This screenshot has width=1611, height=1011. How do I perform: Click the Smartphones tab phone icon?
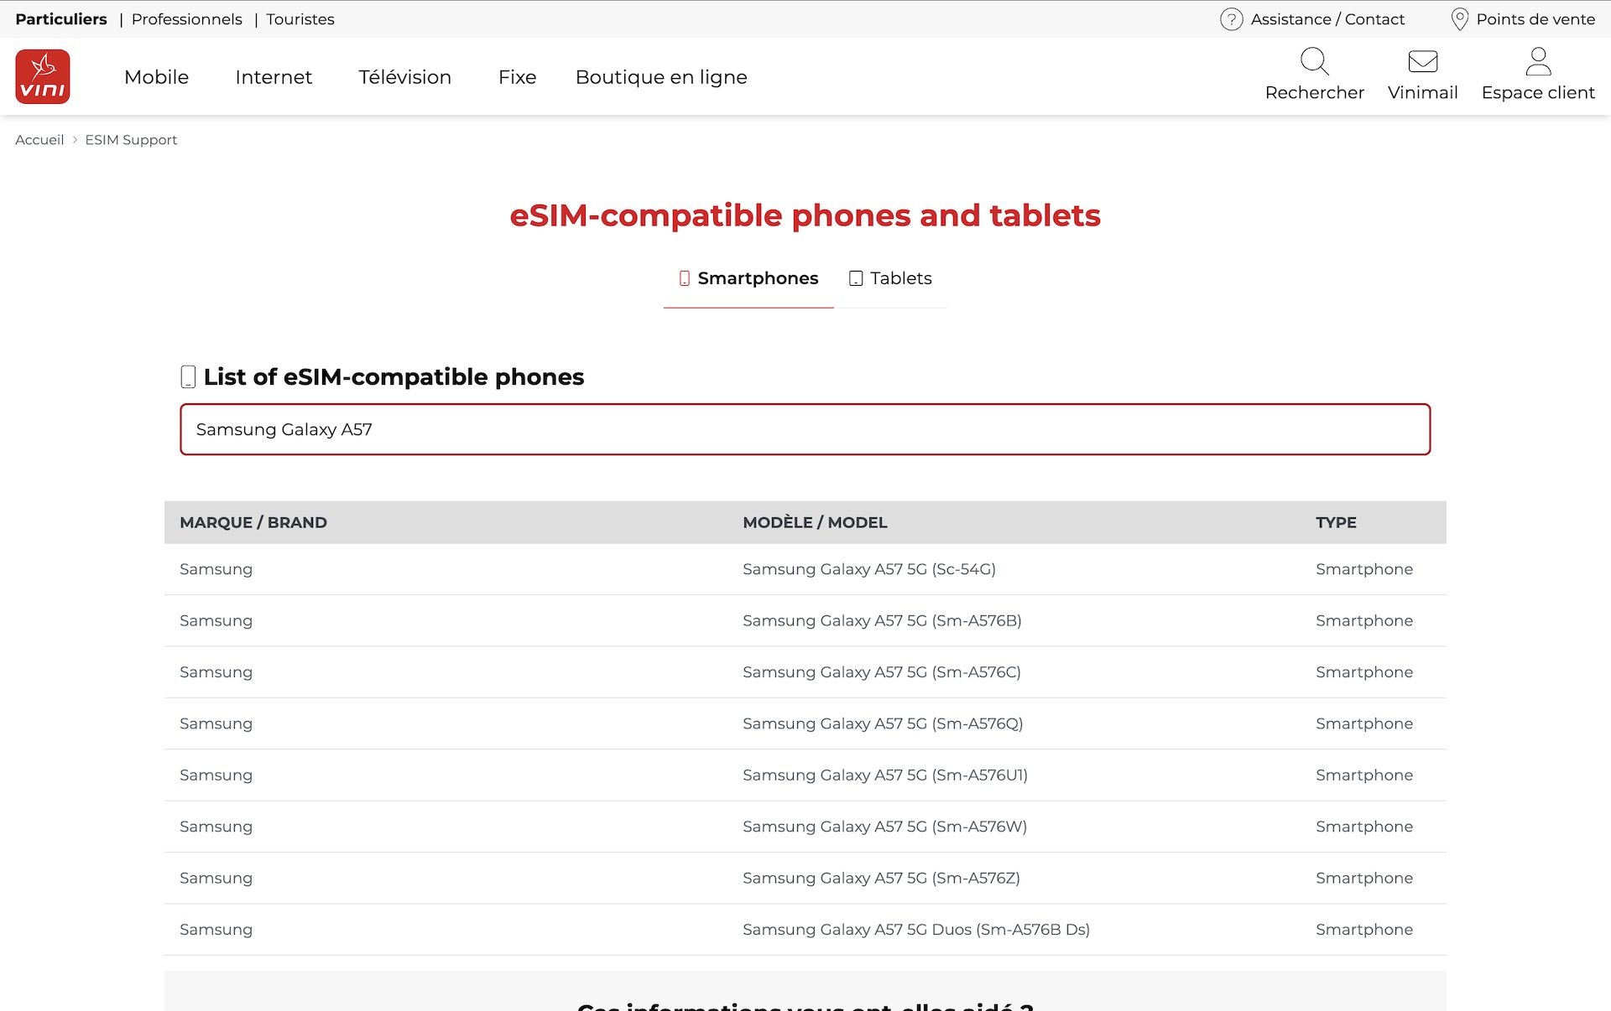click(x=685, y=278)
